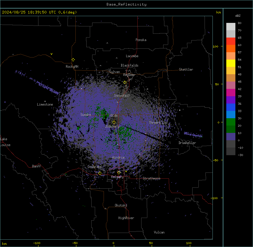Select the slate purple 10-0 dBZ swatch

click(x=231, y=137)
